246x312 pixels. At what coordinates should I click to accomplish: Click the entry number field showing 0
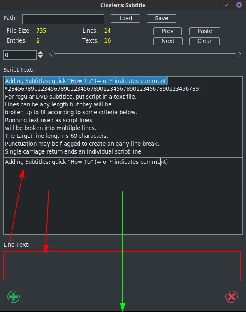[x=20, y=55]
